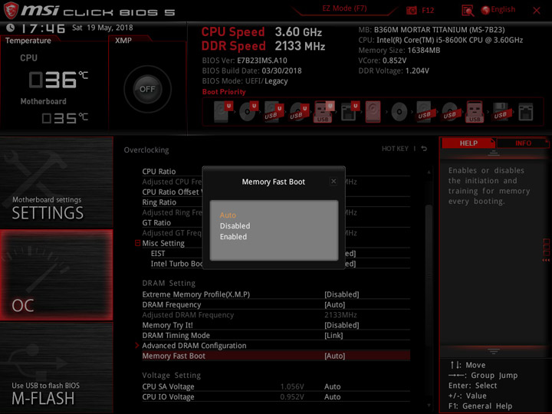552x414 pixels.
Task: Open the Memory Try It! [Disabled] value
Action: click(341, 325)
